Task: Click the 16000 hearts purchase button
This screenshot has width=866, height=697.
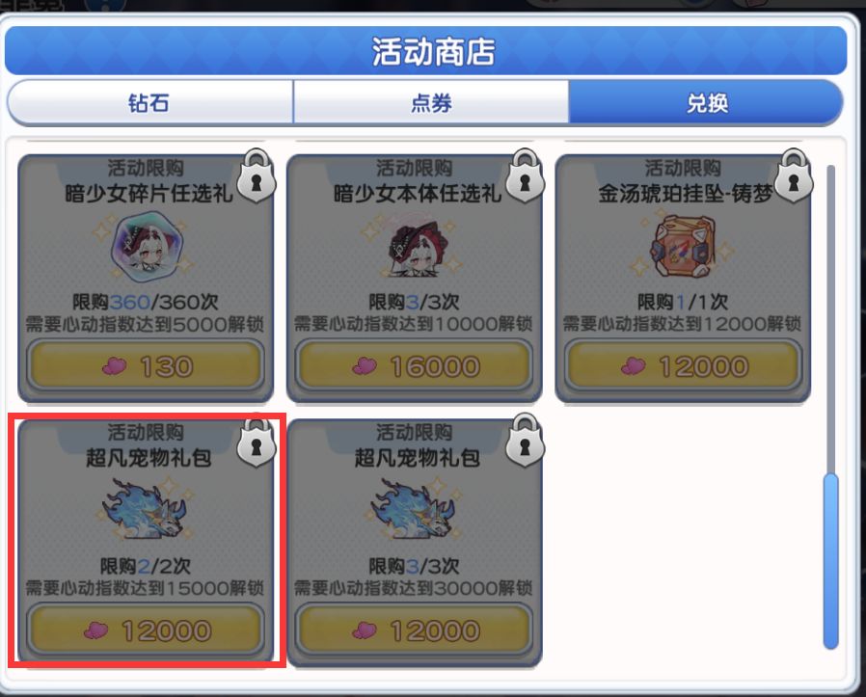Action: click(415, 366)
